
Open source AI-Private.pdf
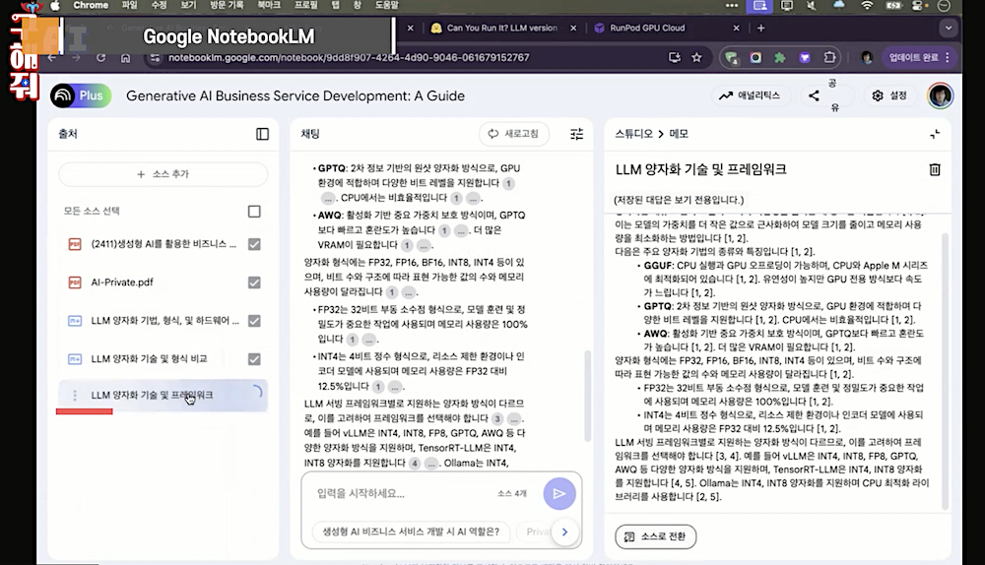click(x=122, y=282)
